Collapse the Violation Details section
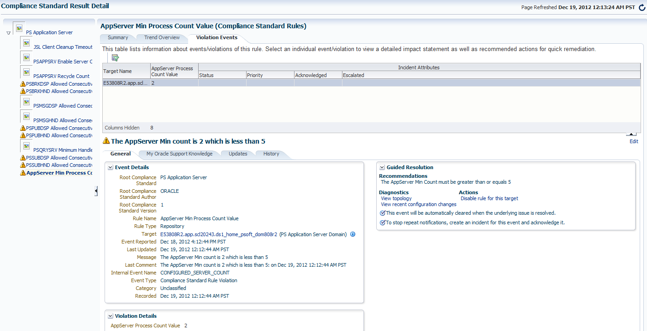Image resolution: width=647 pixels, height=331 pixels. pos(110,316)
